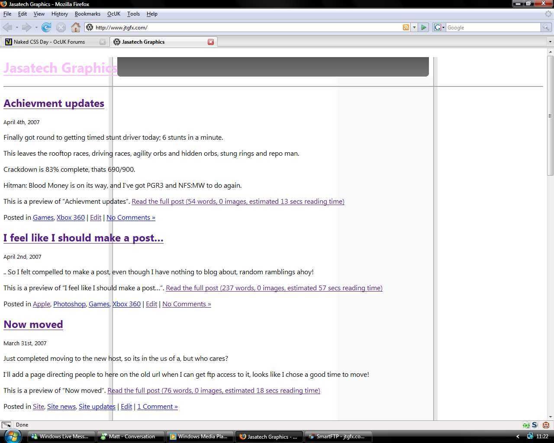Click the vertical scrollbar thumb
This screenshot has height=443, width=554.
550,116
